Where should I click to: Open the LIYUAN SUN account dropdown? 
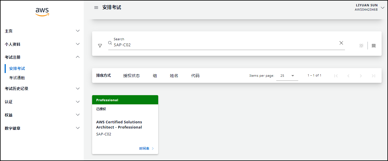coord(383,7)
